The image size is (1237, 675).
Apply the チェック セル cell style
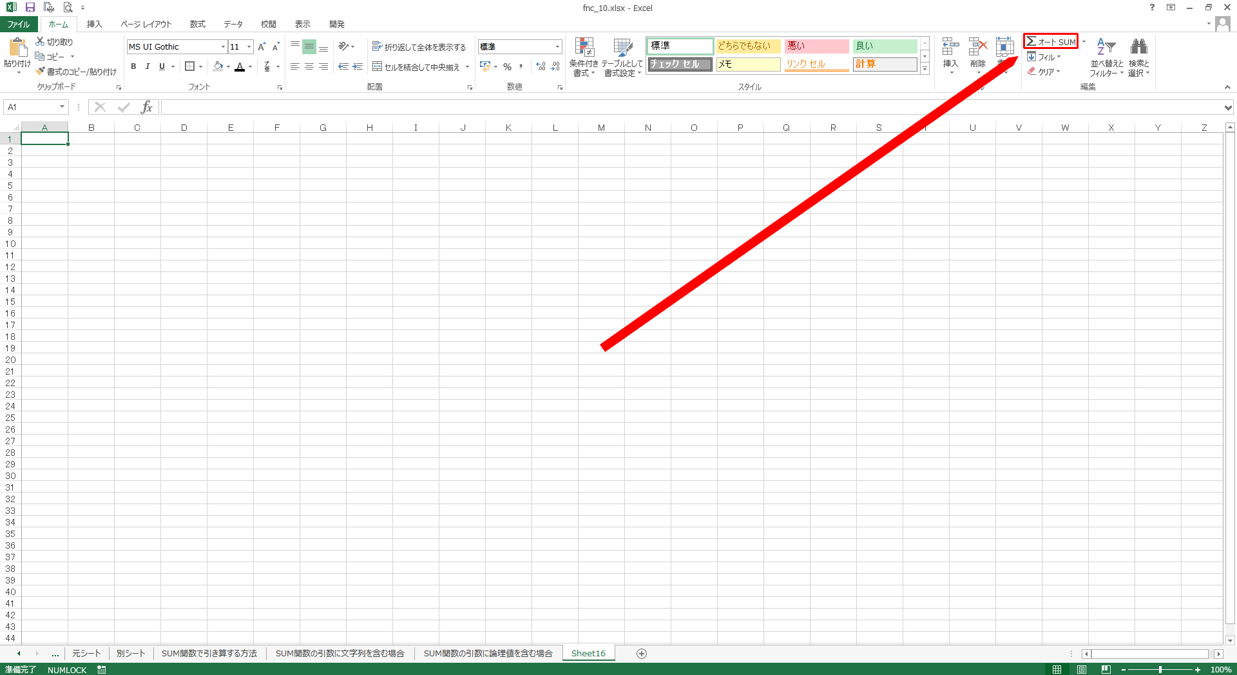pyautogui.click(x=680, y=64)
